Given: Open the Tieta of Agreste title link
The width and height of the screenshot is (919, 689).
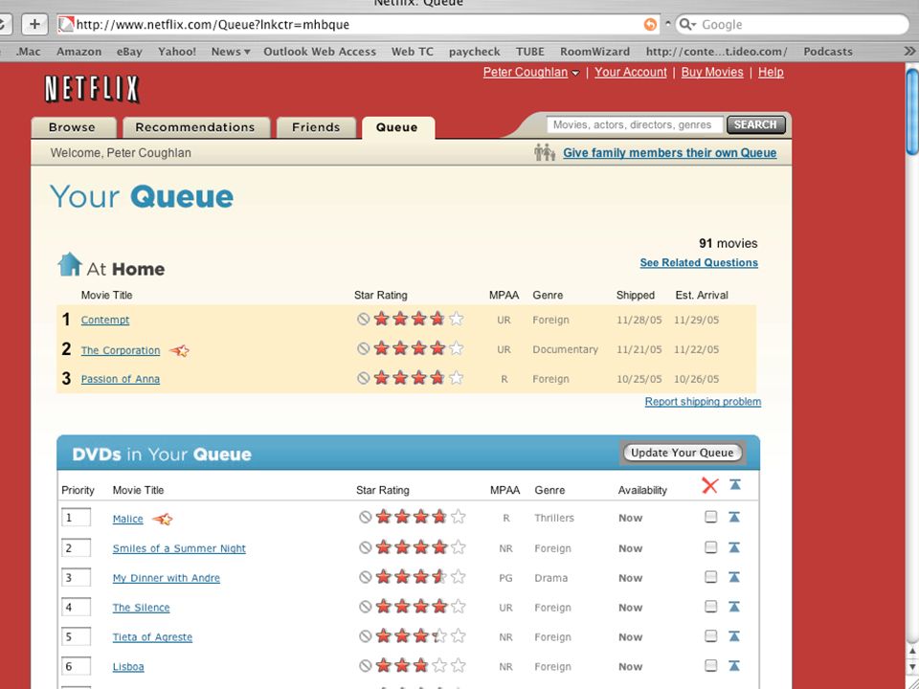Looking at the screenshot, I should [152, 637].
